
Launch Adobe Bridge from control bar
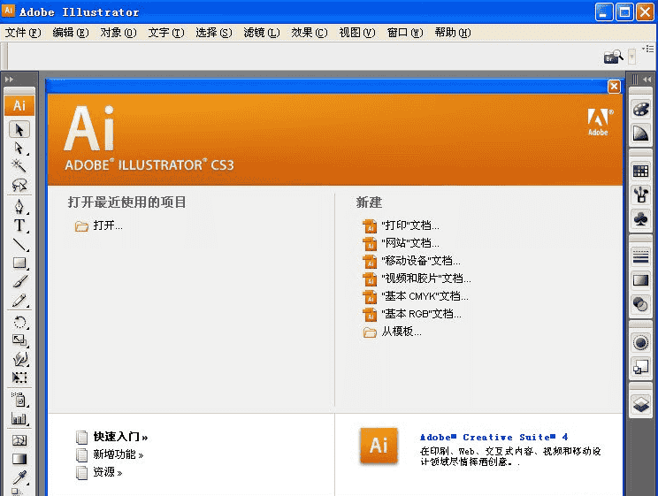click(x=614, y=57)
